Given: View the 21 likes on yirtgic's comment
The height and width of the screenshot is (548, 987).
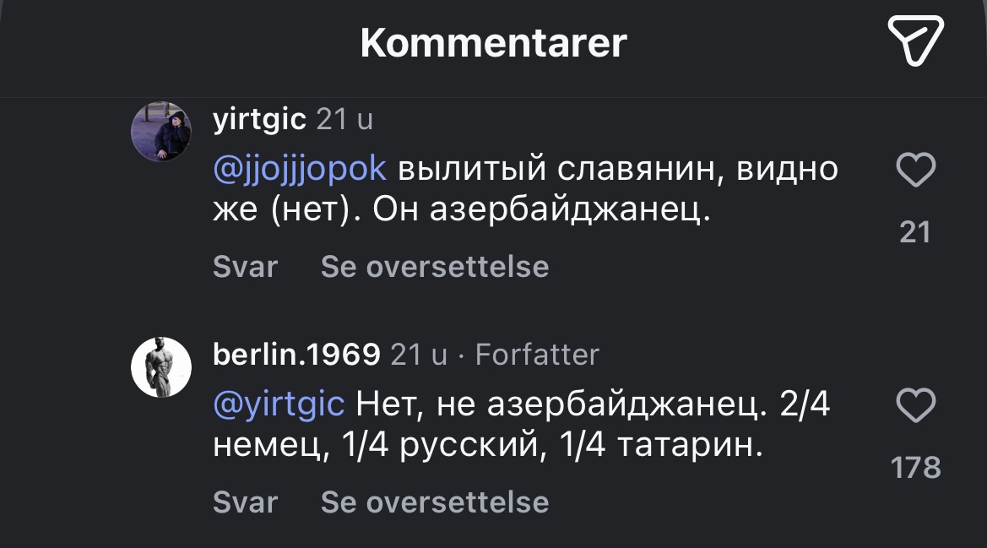Looking at the screenshot, I should 915,231.
